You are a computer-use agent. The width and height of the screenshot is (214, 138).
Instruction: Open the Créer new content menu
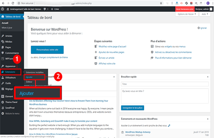pos(55,9)
